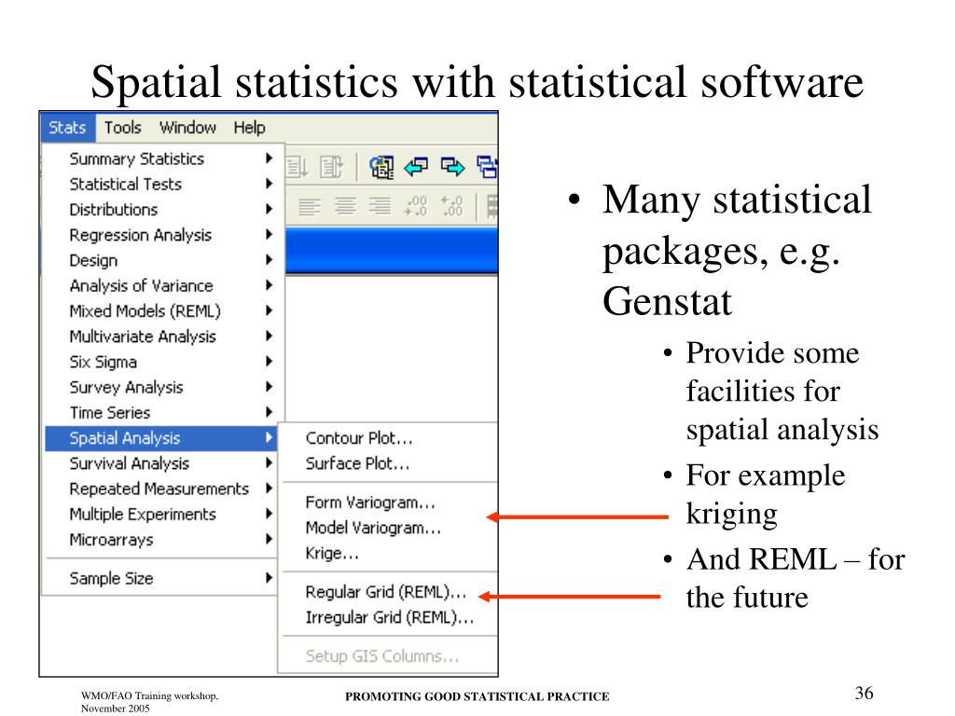Viewport: 955px width, 716px height.
Task: Select Survival Analysis menu entry
Action: click(x=161, y=463)
